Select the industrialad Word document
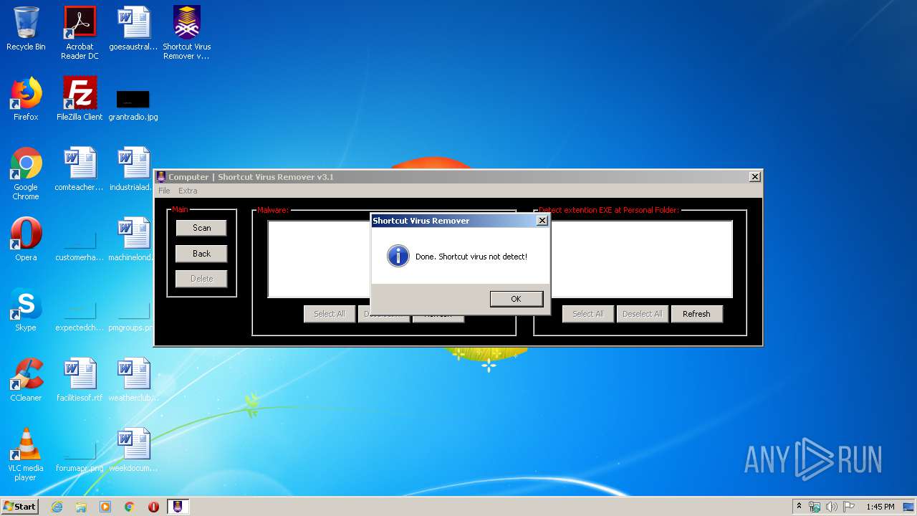 point(133,169)
